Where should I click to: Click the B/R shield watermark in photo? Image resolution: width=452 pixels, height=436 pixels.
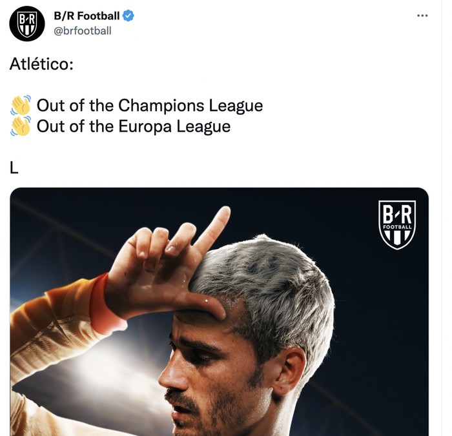pyautogui.click(x=397, y=224)
